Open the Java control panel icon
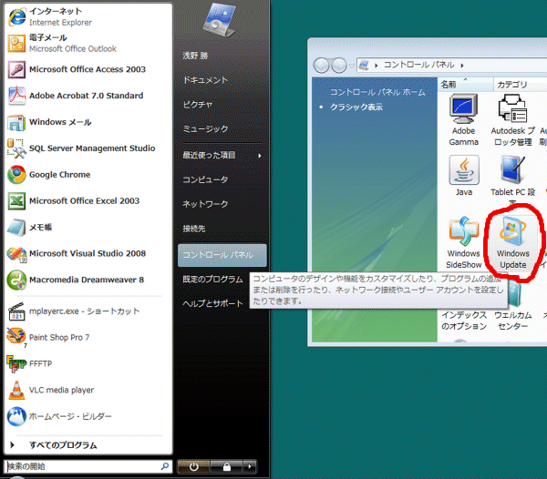The width and height of the screenshot is (547, 479). [x=464, y=176]
